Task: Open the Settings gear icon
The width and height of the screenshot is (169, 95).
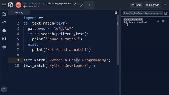Action: coord(4,47)
